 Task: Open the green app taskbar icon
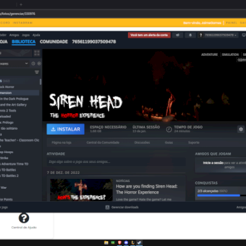pos(113,243)
